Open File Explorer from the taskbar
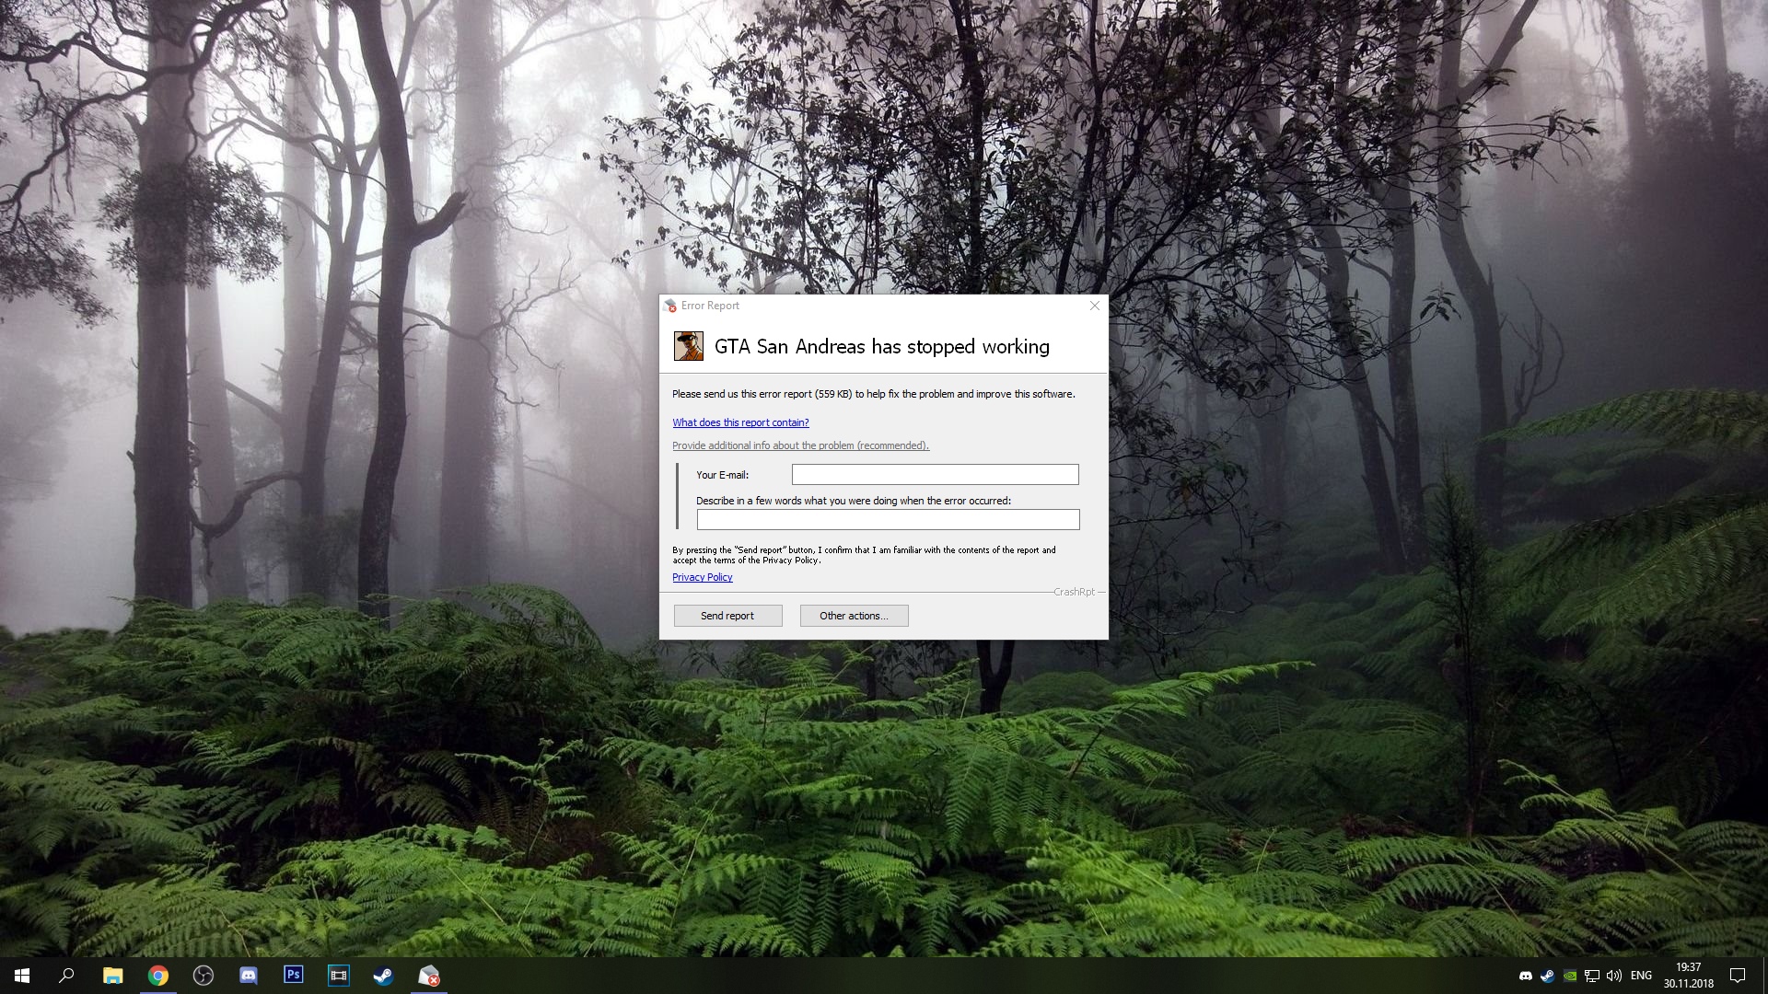The image size is (1768, 994). pos(112,976)
